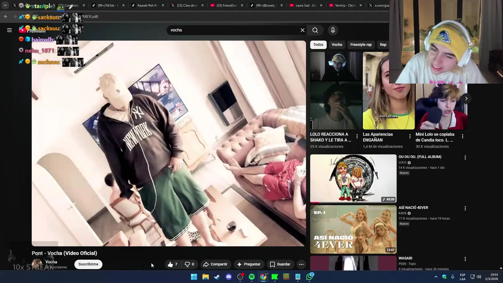The width and height of the screenshot is (503, 283).
Task: Open the Windows Start menu
Action: [x=194, y=277]
